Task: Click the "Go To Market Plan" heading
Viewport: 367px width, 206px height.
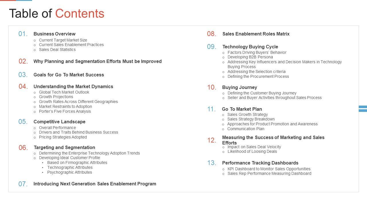Action: [x=242, y=109]
